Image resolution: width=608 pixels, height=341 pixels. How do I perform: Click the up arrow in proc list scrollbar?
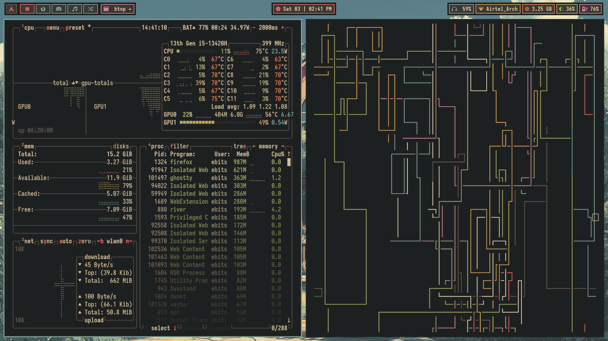(289, 154)
